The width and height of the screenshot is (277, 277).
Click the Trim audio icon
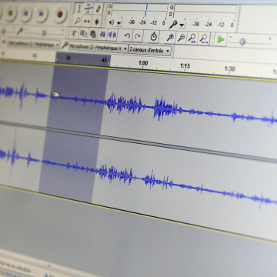click(x=102, y=35)
